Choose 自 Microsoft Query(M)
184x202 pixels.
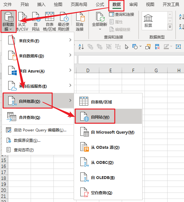click(x=108, y=132)
